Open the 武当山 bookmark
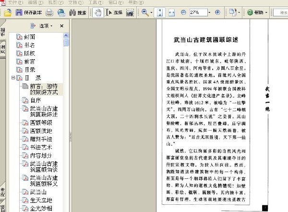The image size is (288, 212). pos(38,192)
